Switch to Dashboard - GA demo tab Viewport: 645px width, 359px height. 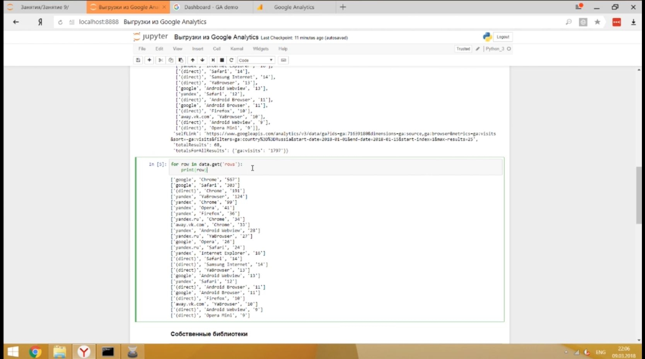click(x=211, y=7)
